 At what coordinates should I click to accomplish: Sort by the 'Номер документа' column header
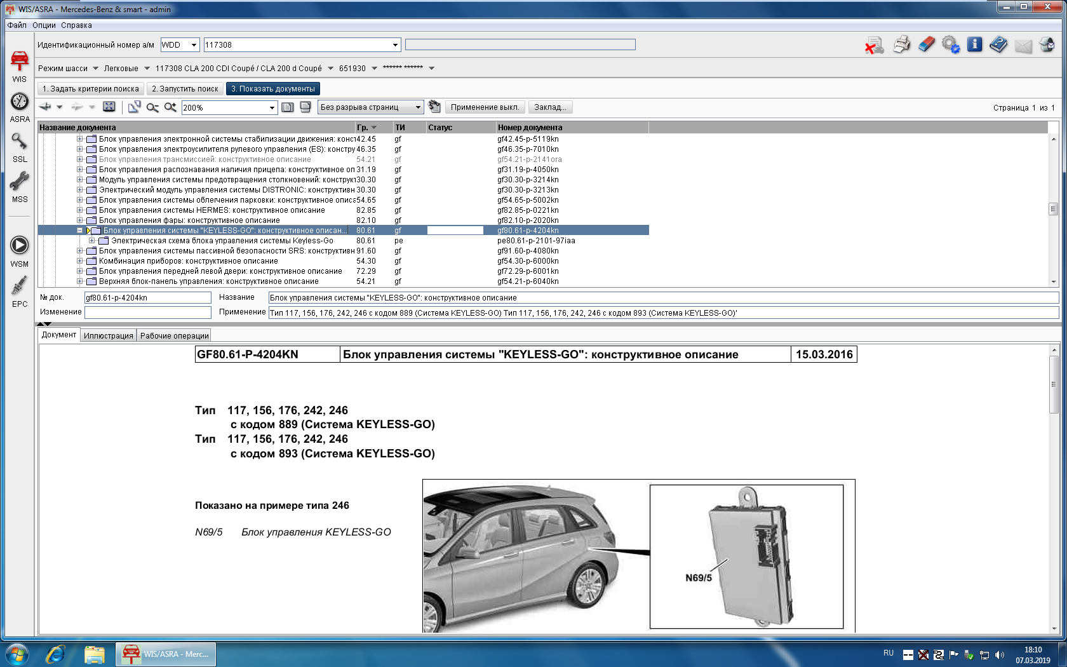click(x=572, y=128)
